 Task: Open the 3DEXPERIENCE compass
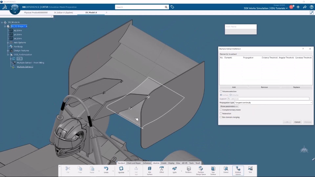[x=15, y=9]
